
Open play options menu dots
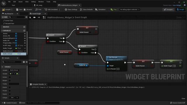(118, 10)
